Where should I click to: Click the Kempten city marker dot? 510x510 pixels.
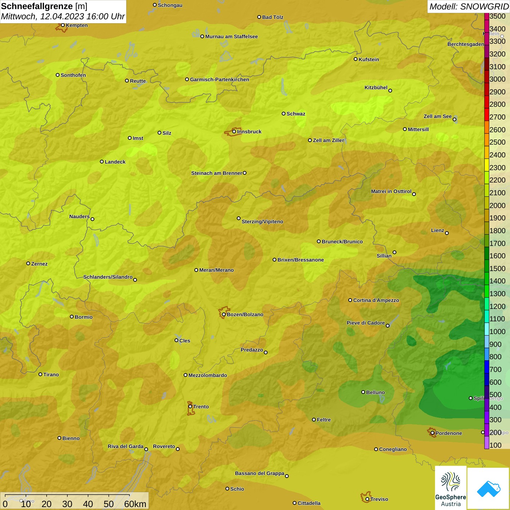(63, 25)
